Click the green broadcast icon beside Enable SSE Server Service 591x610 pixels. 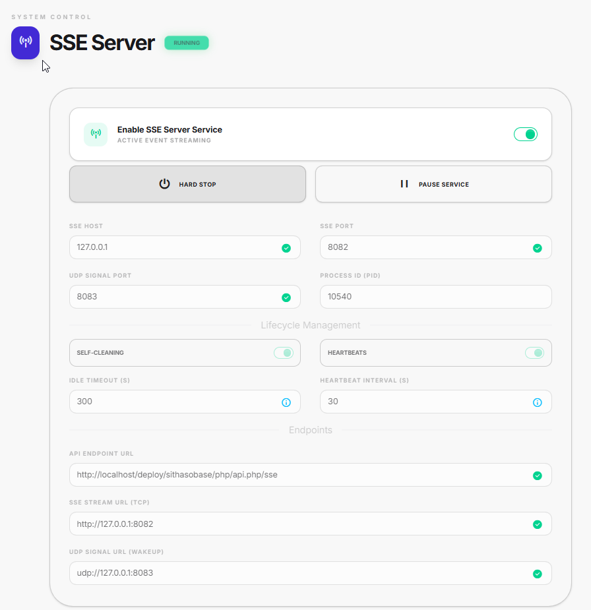(96, 135)
